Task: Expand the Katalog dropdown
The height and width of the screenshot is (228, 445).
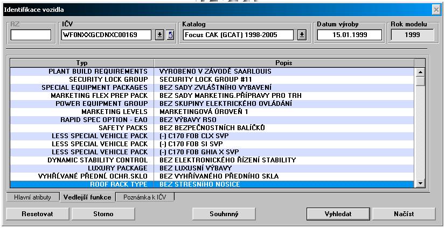Action: pos(302,35)
